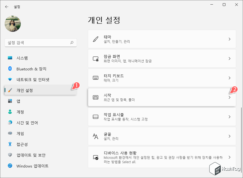Click the 글꼴 typography icon
Image resolution: width=243 pixels, height=178 pixels.
(95, 136)
